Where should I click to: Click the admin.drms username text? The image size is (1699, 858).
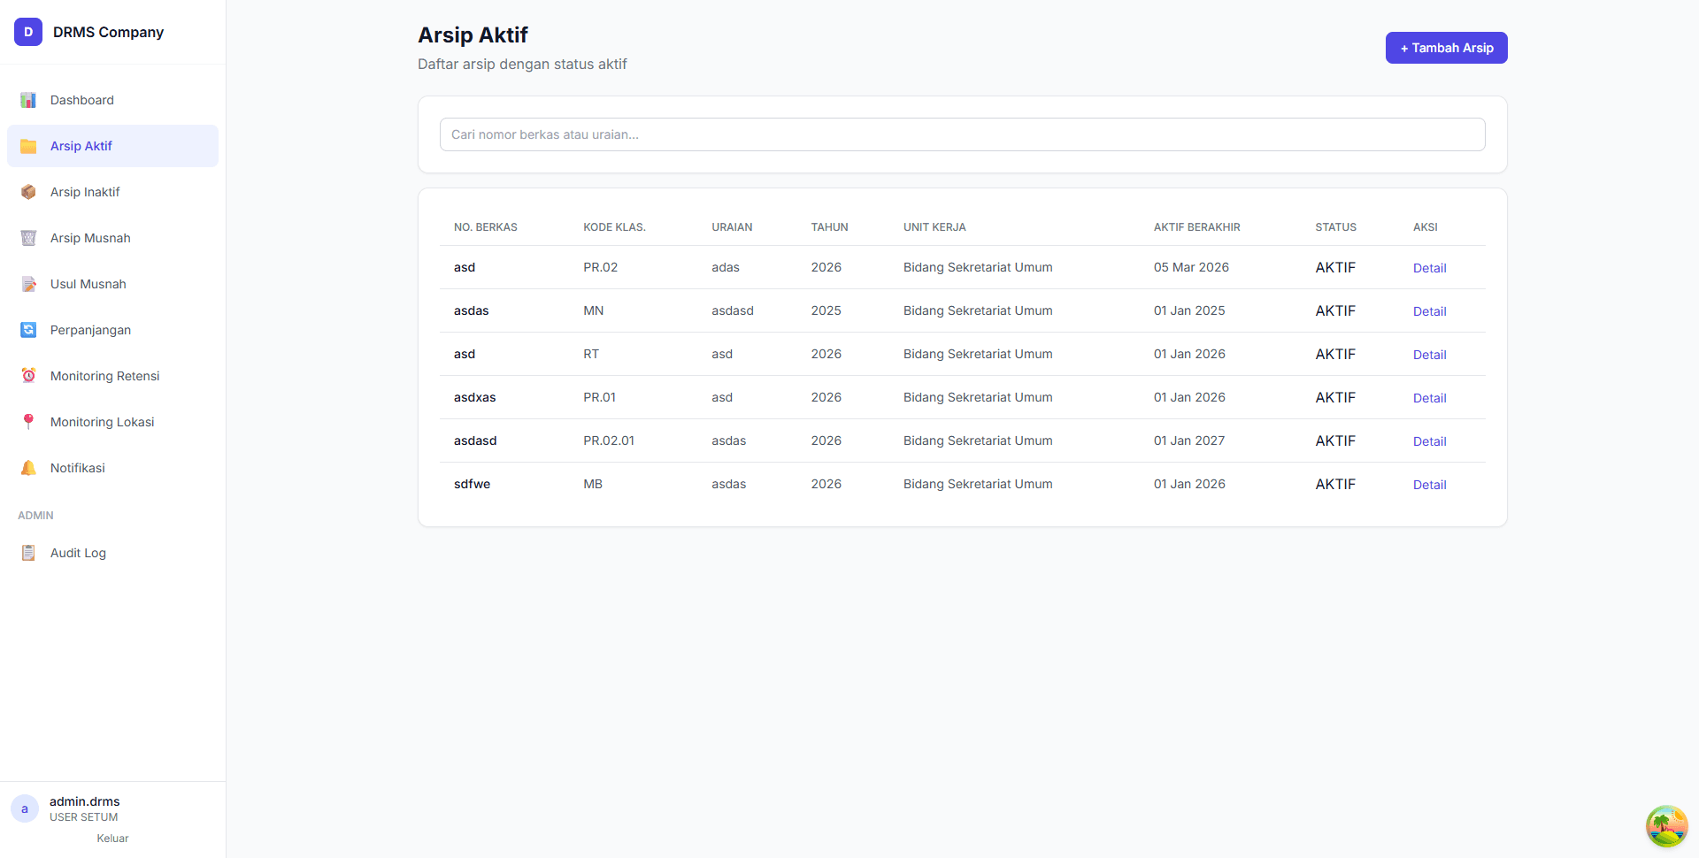click(x=84, y=801)
